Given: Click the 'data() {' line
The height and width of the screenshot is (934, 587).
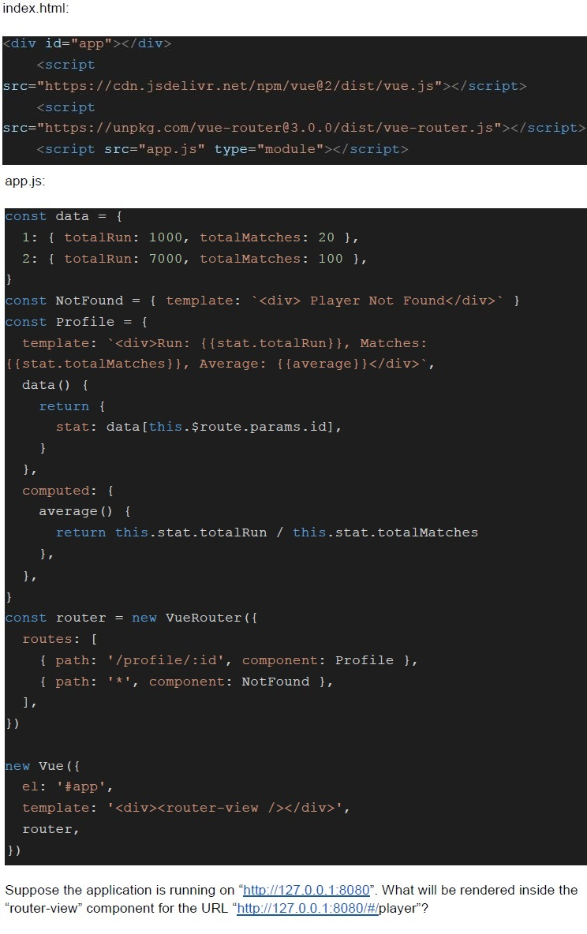Looking at the screenshot, I should [x=55, y=385].
